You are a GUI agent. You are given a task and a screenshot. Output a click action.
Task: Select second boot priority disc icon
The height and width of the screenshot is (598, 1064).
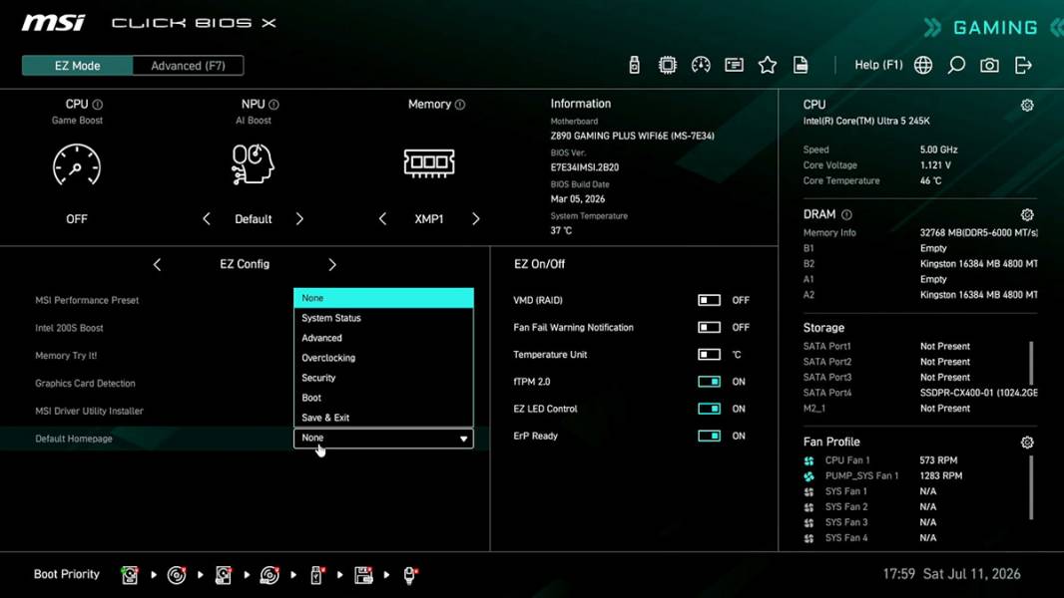(x=177, y=575)
